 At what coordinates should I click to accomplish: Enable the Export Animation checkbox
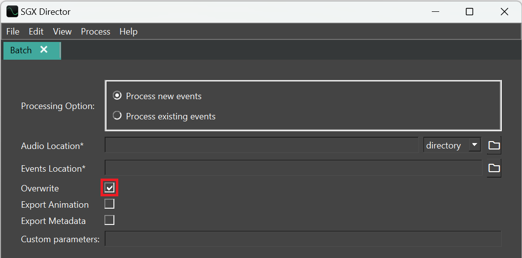tap(109, 204)
